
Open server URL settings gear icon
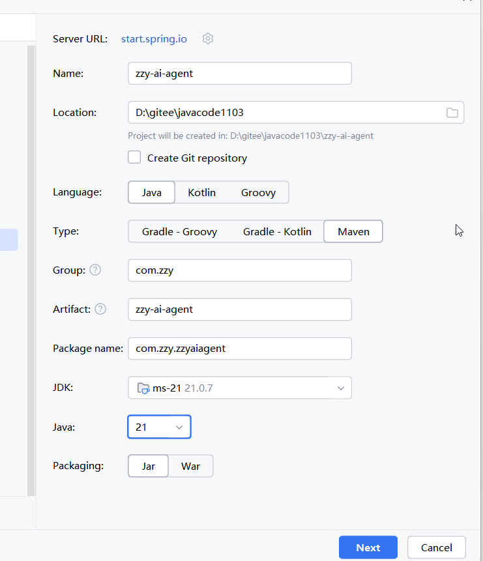pos(208,38)
